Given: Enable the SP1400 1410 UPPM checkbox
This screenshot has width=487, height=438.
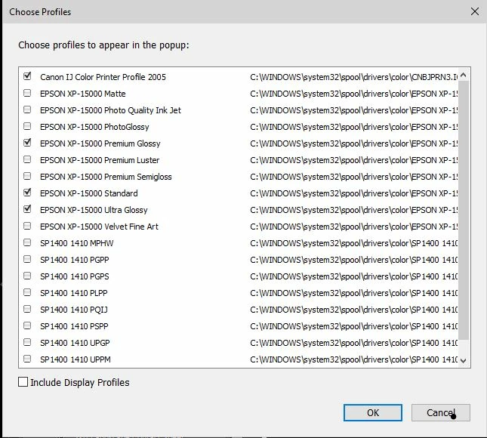Looking at the screenshot, I should (x=27, y=359).
